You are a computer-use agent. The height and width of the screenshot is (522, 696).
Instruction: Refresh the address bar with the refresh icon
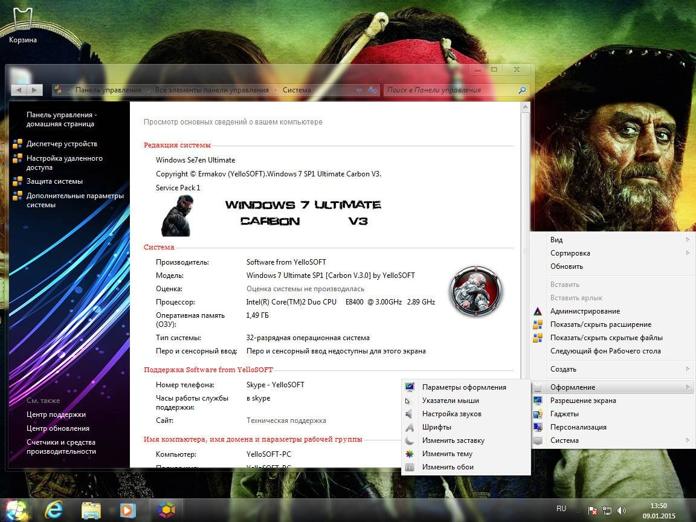pyautogui.click(x=373, y=90)
